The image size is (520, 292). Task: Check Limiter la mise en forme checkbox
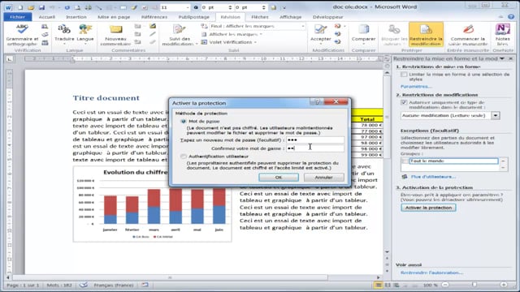[404, 75]
